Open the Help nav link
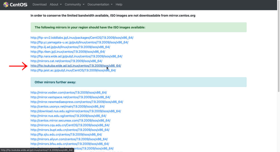This screenshot has width=280, height=152. 119,4
